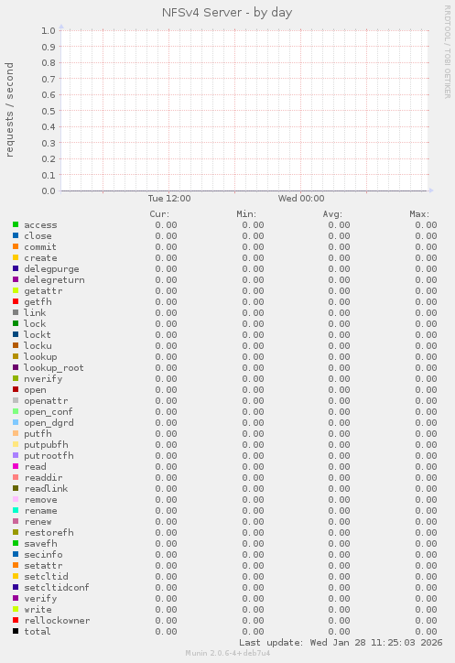The width and height of the screenshot is (455, 663).
Task: Select the gray swatch next to link
Action: click(16, 312)
